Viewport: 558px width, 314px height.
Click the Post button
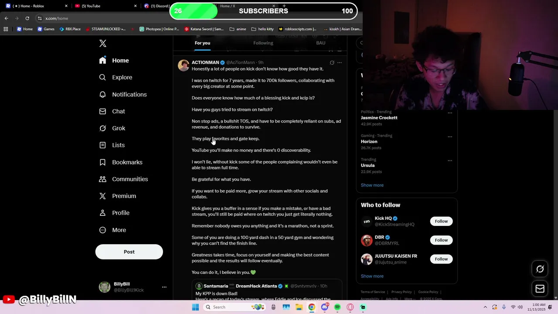(129, 252)
